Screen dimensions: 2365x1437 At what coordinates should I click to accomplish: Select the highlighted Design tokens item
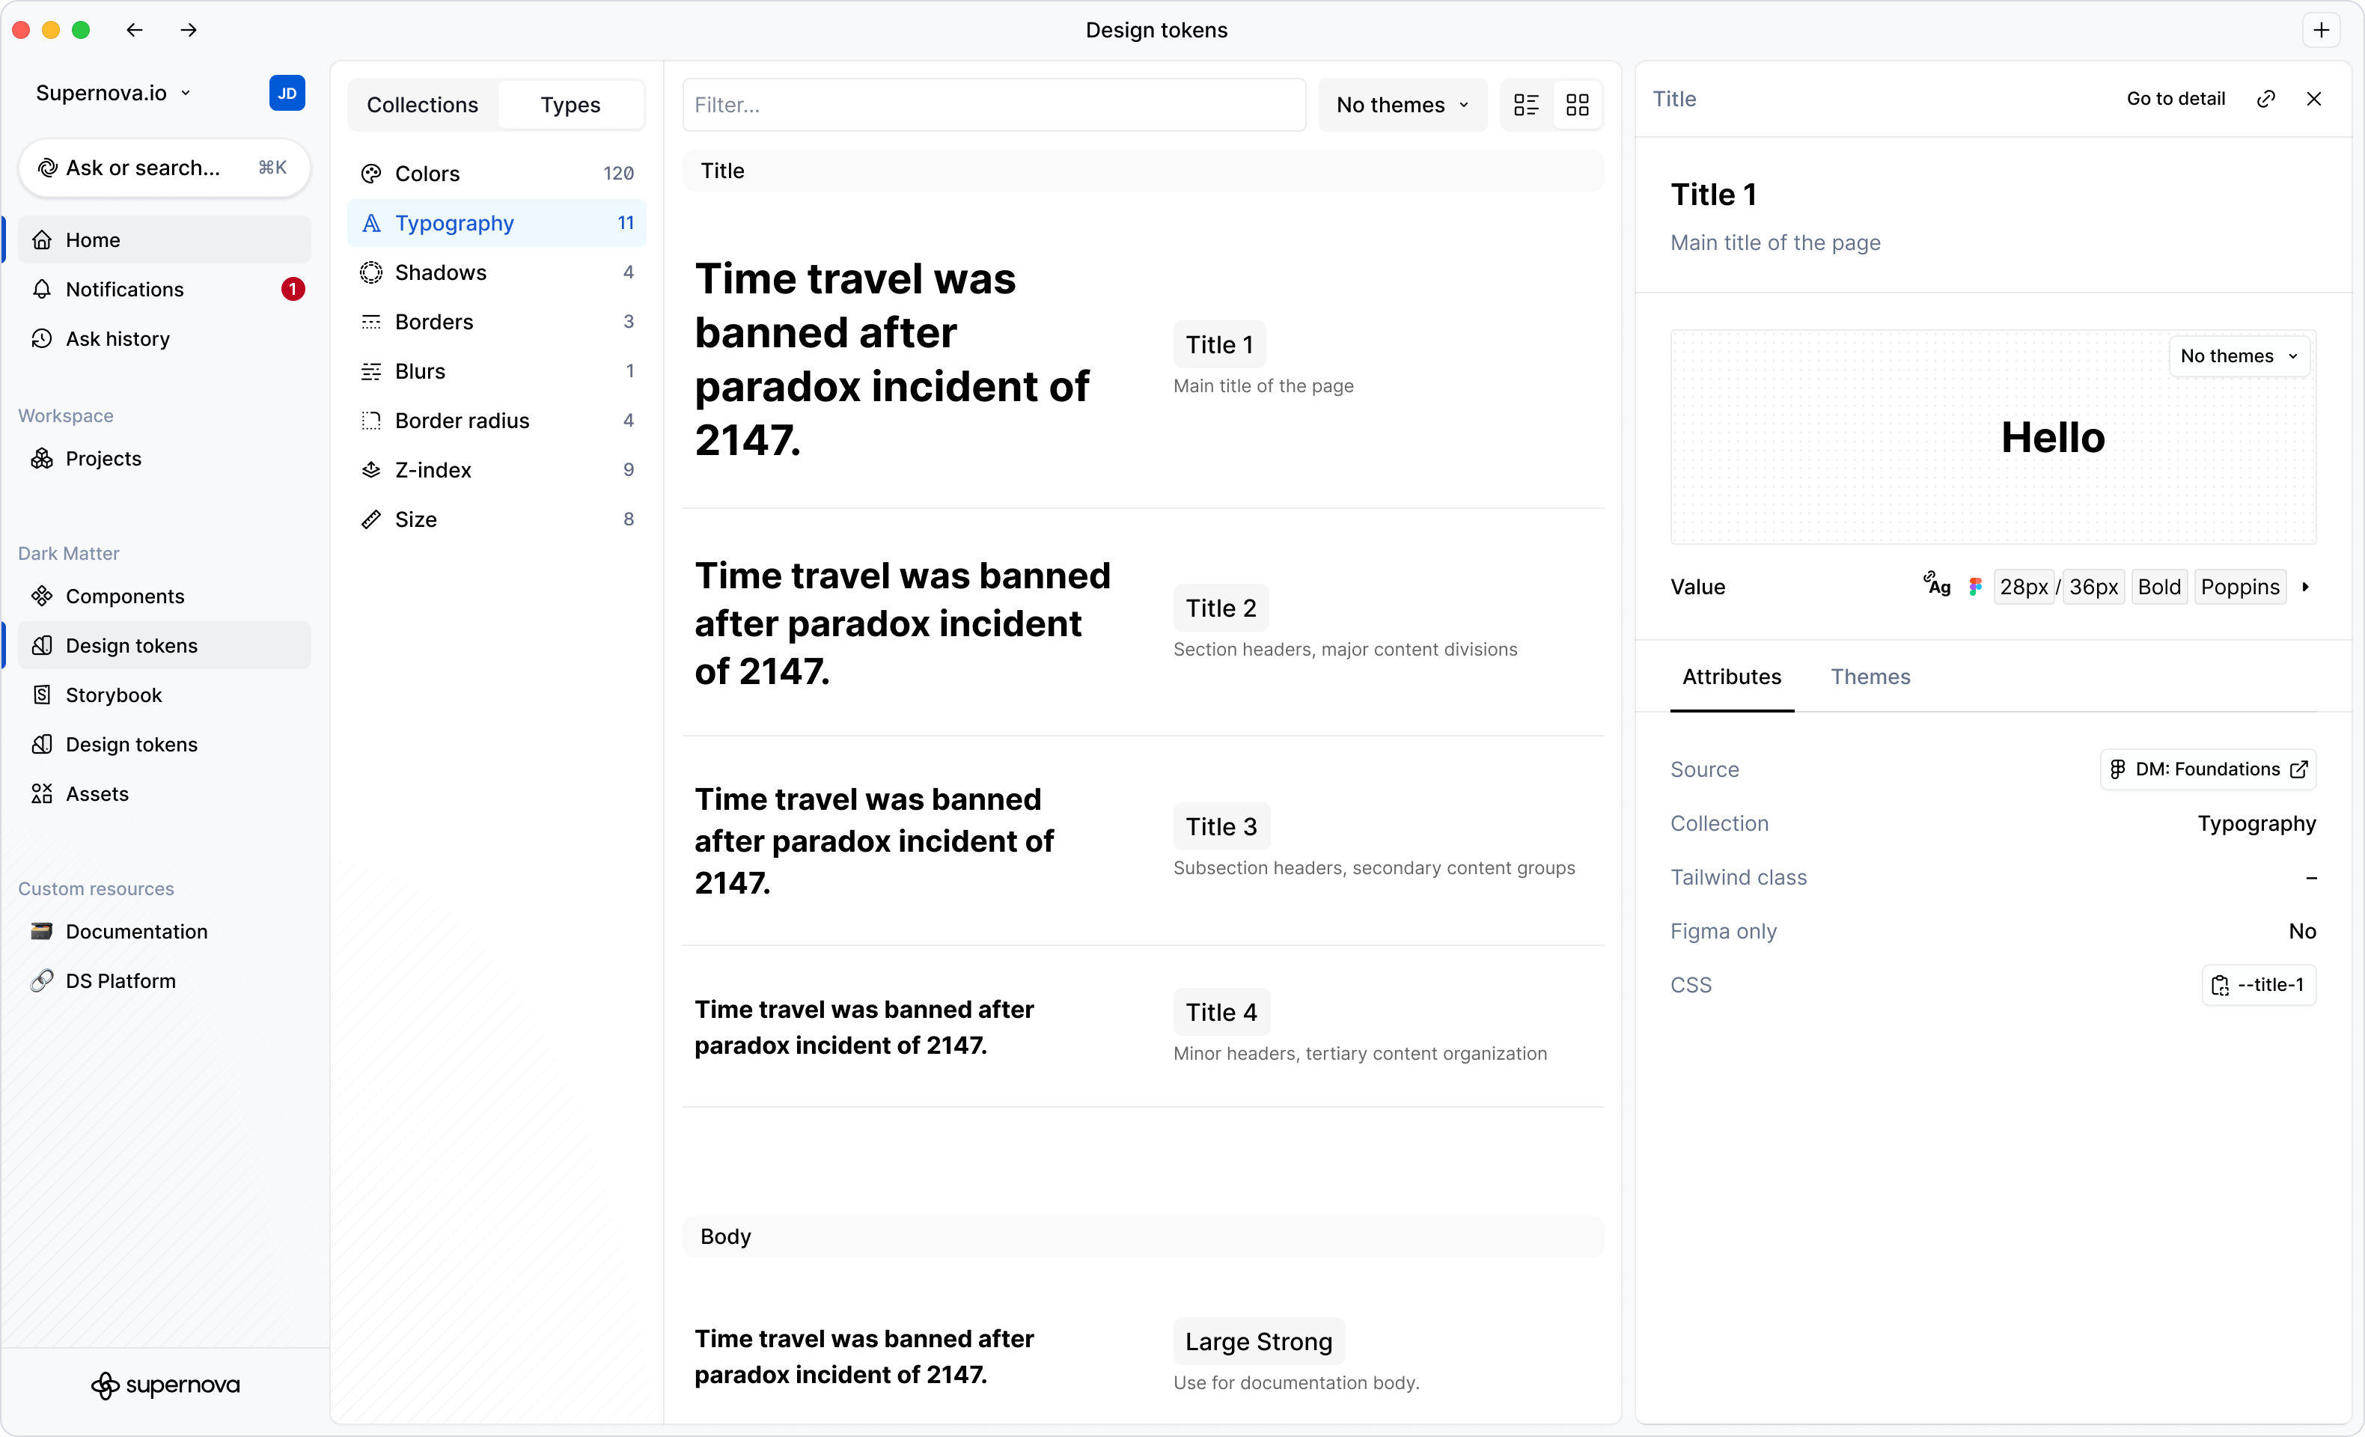pos(164,646)
